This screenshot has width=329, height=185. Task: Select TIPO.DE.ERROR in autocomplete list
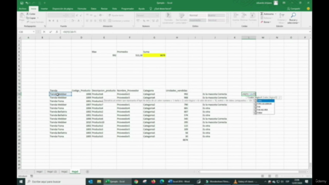[264, 104]
